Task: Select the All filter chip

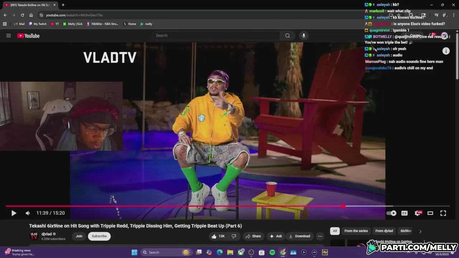Action: click(335, 231)
